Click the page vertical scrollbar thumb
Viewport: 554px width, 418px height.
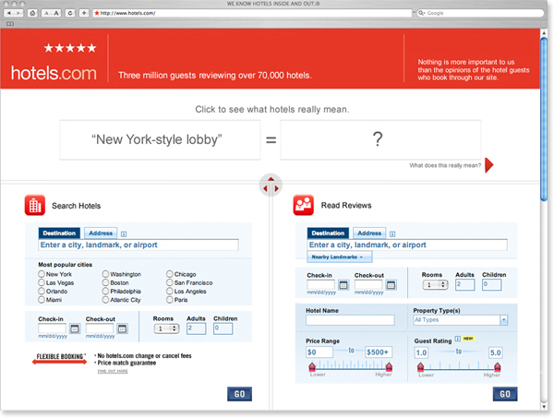click(544, 119)
